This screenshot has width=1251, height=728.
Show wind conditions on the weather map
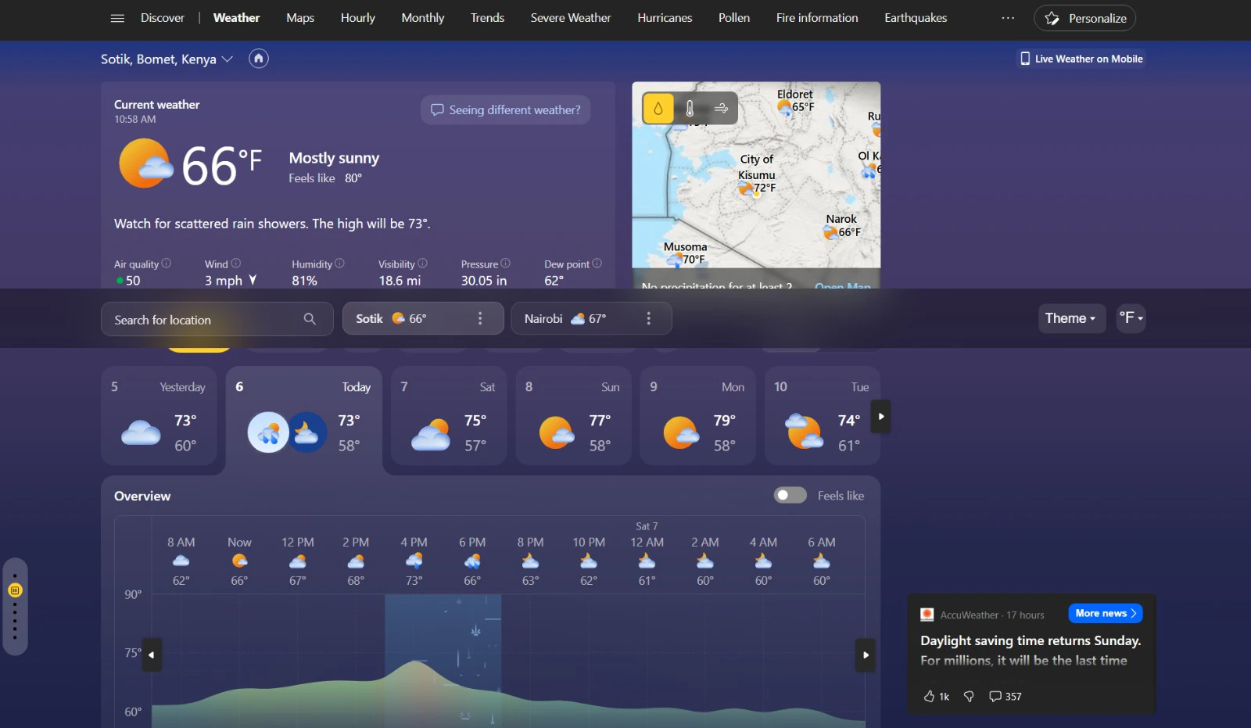(719, 109)
